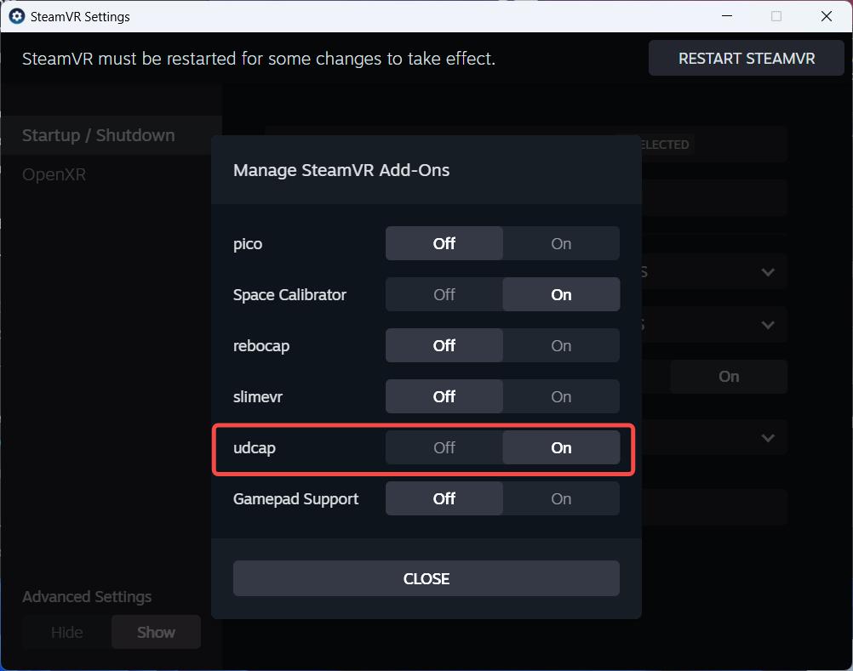Turn pico add-on On
Image resolution: width=853 pixels, height=671 pixels.
pos(561,243)
